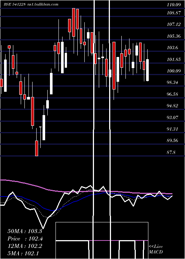Click the '50MA : 103.3' reading
Image resolution: width=185 pixels, height=259 pixels.
(25, 231)
